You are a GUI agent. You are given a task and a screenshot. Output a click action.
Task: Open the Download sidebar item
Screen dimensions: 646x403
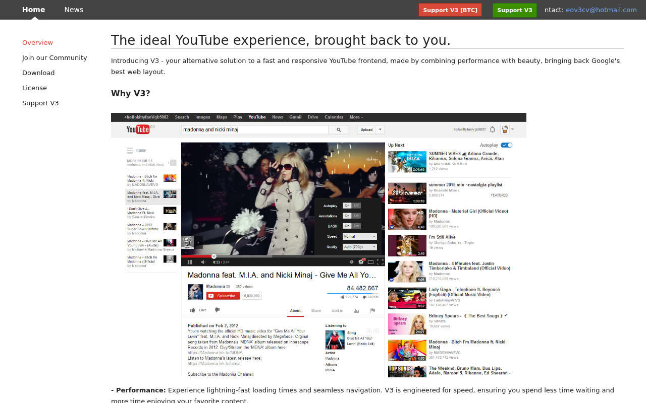tap(38, 73)
